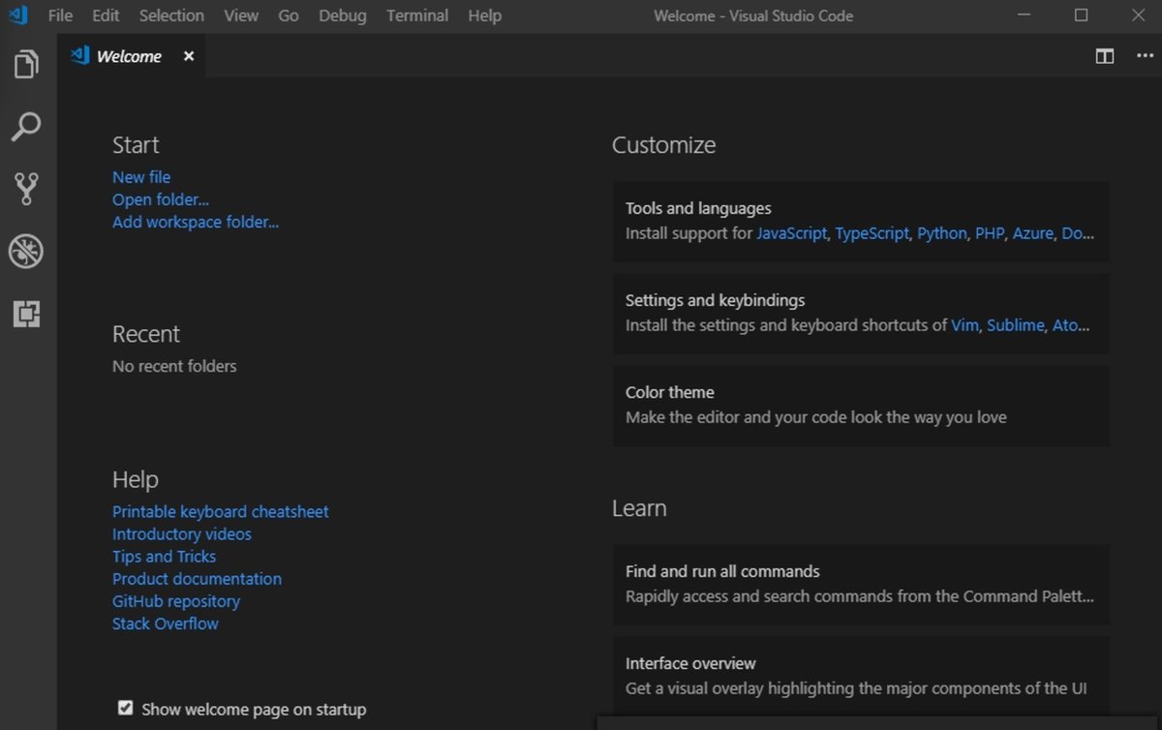Image resolution: width=1162 pixels, height=730 pixels.
Task: Open the Color theme customization card
Action: pos(861,405)
